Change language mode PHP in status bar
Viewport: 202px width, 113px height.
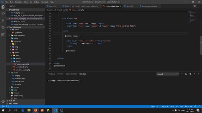click(x=181, y=106)
